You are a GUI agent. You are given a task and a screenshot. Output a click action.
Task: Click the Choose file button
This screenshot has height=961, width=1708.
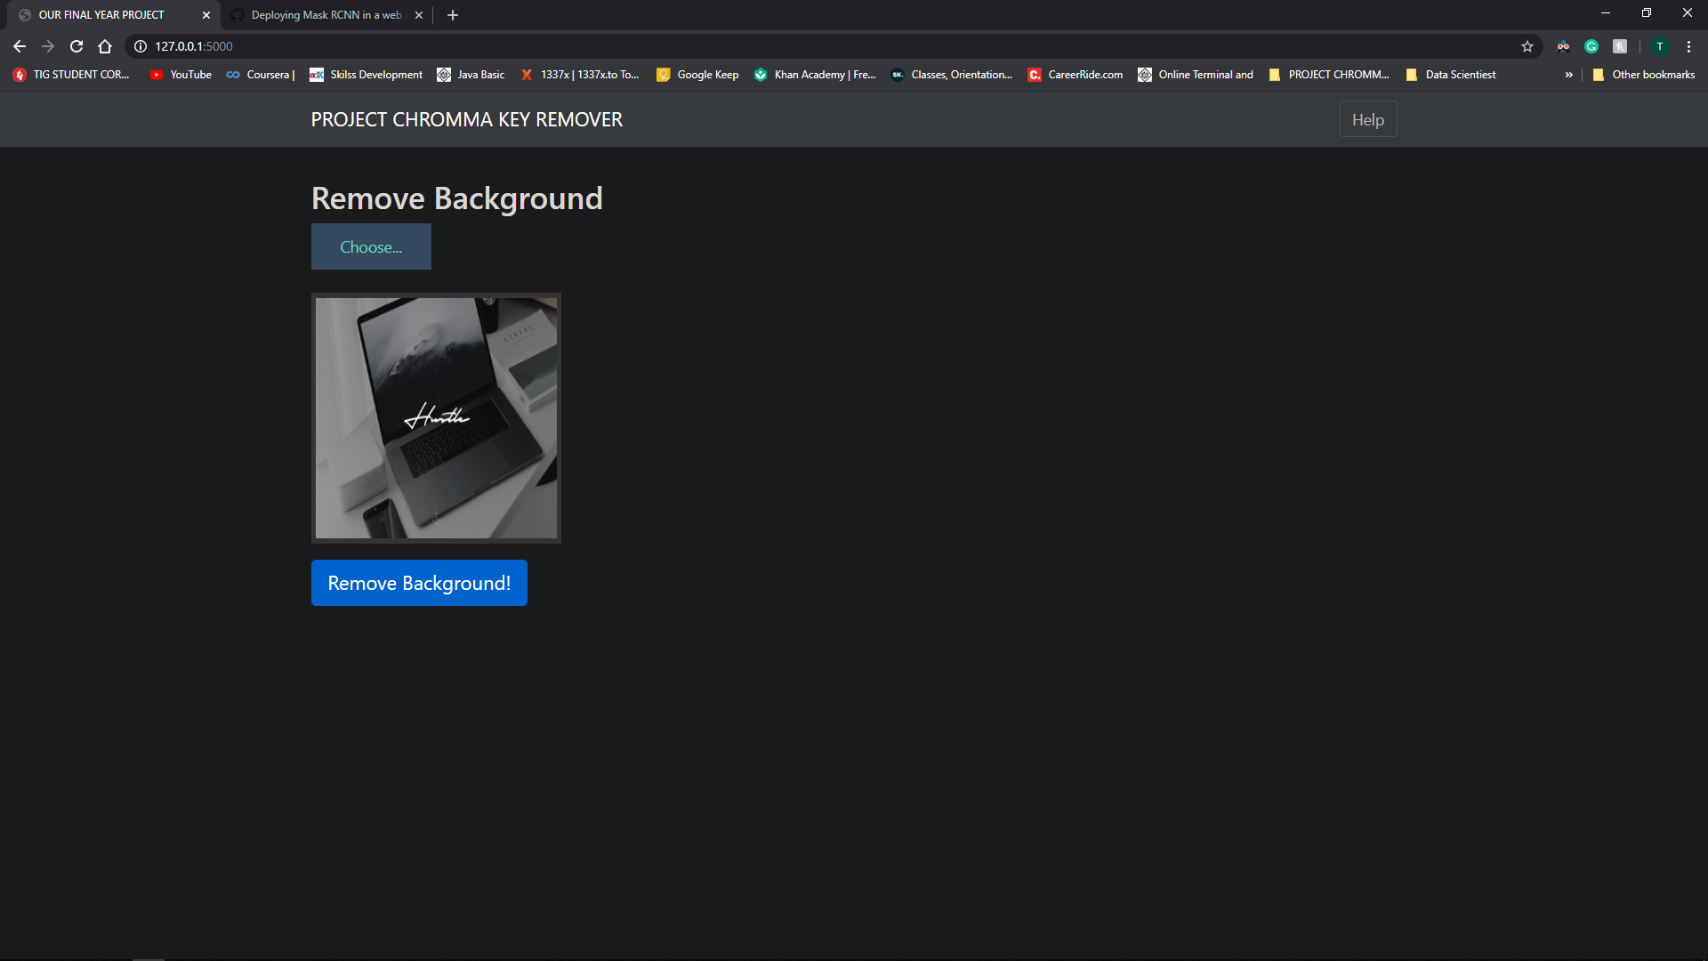370,246
